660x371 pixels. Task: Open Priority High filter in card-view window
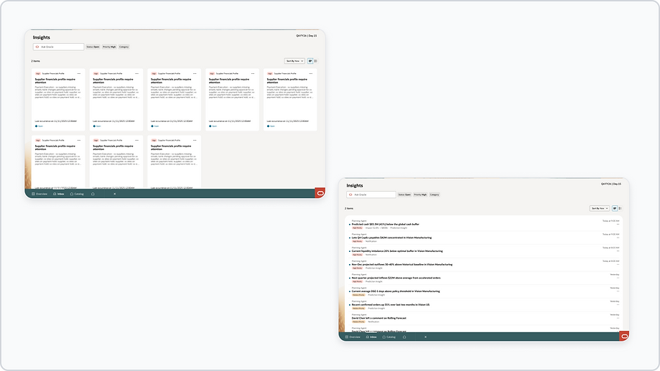(x=109, y=47)
